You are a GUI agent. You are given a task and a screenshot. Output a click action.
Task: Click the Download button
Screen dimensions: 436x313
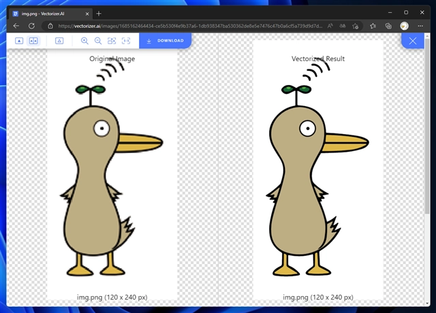pyautogui.click(x=165, y=41)
